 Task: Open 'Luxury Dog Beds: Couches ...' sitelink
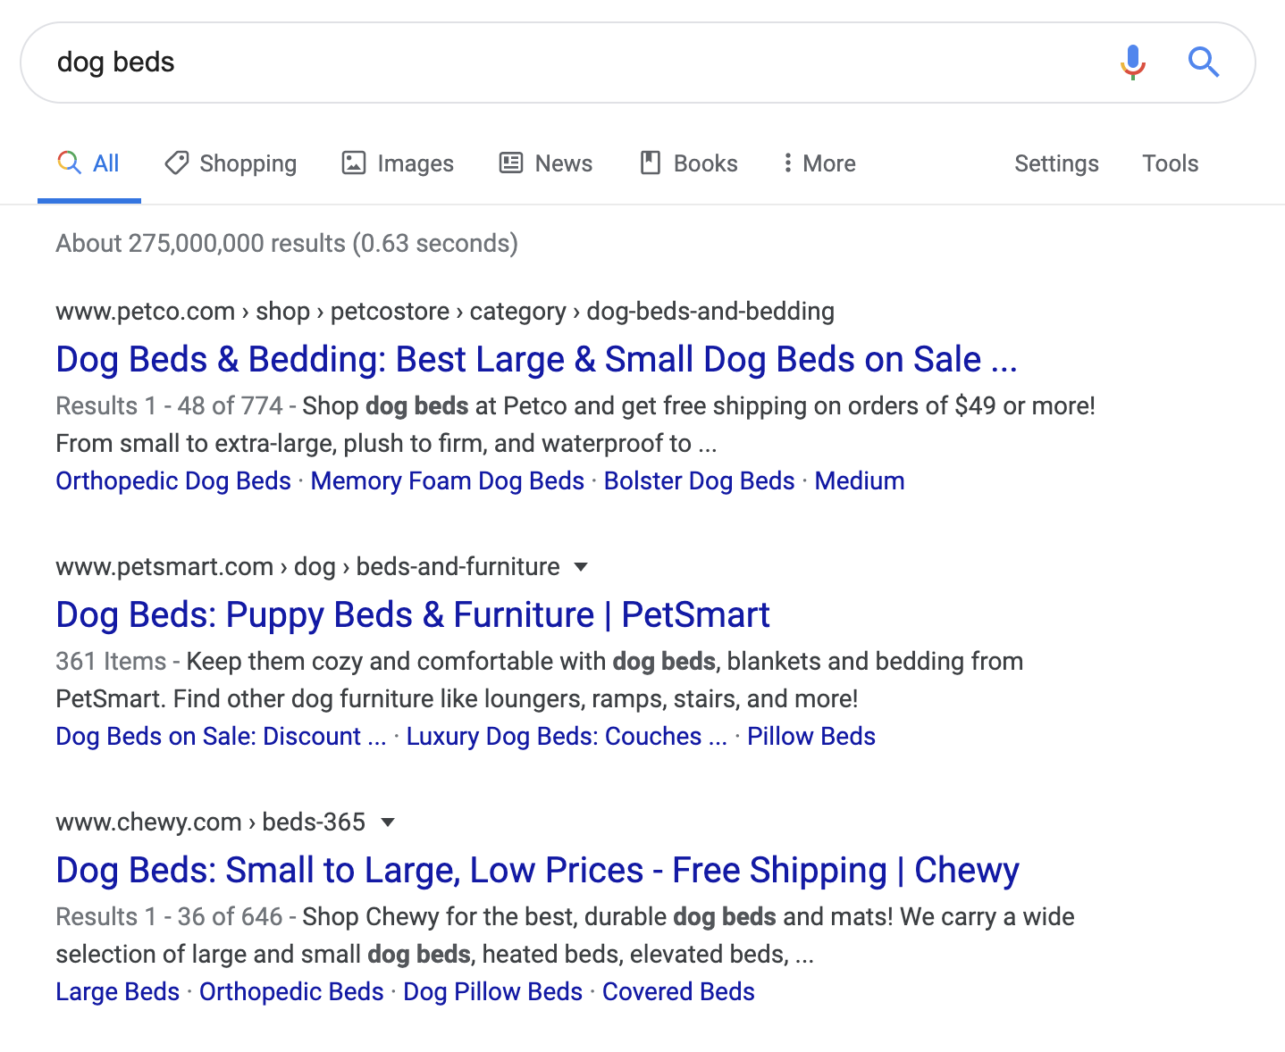point(567,736)
